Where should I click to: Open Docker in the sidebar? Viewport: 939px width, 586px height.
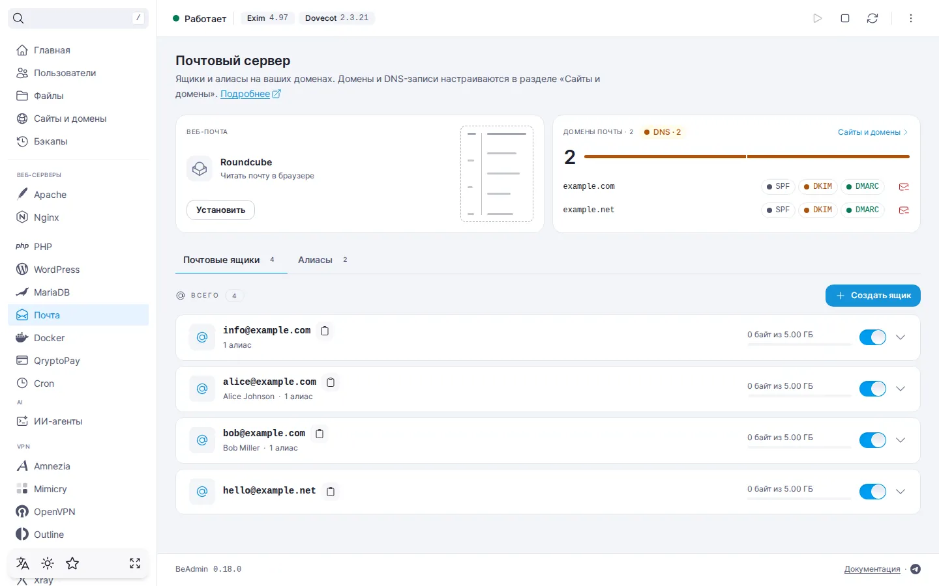[78, 338]
